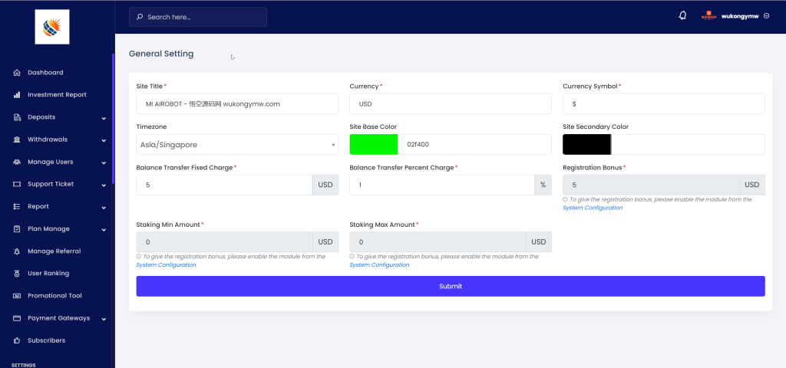Click the info icon under Staking Min Amount
Image resolution: width=786 pixels, height=368 pixels.
(138, 256)
